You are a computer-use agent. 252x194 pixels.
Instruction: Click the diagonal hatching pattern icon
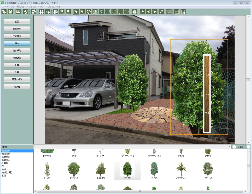169,12
